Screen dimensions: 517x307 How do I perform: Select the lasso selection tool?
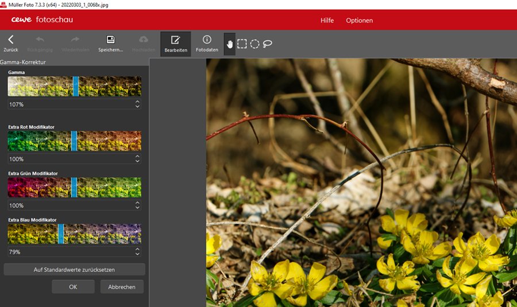[267, 44]
